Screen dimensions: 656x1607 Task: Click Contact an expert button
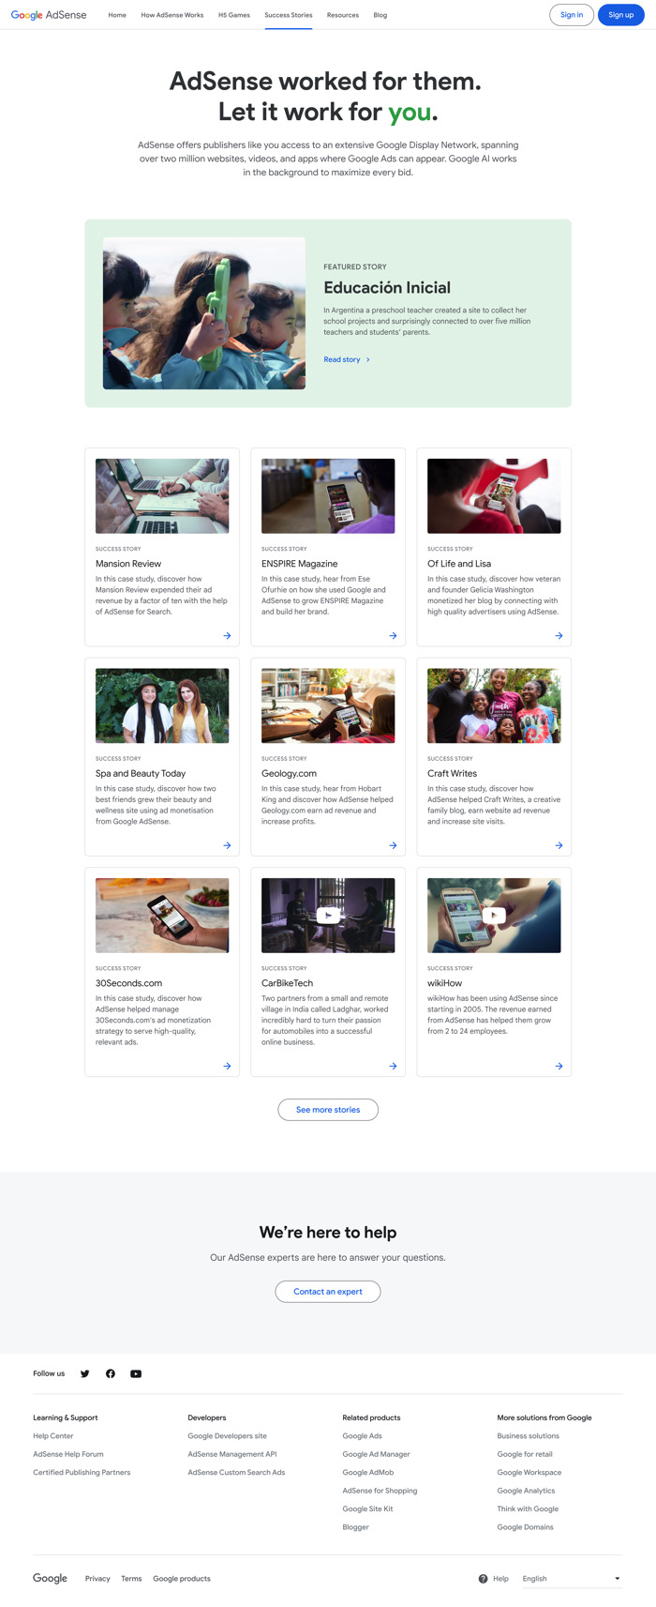pos(328,1292)
